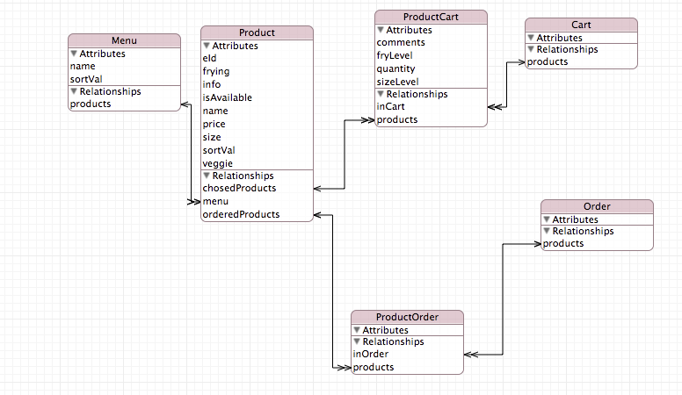The width and height of the screenshot is (682, 395).
Task: Collapse the Attributes section in Menu entity
Action: pos(74,54)
